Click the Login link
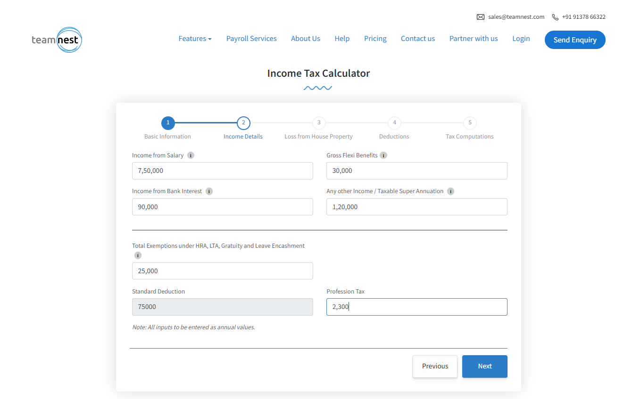The height and width of the screenshot is (399, 624). pyautogui.click(x=521, y=39)
